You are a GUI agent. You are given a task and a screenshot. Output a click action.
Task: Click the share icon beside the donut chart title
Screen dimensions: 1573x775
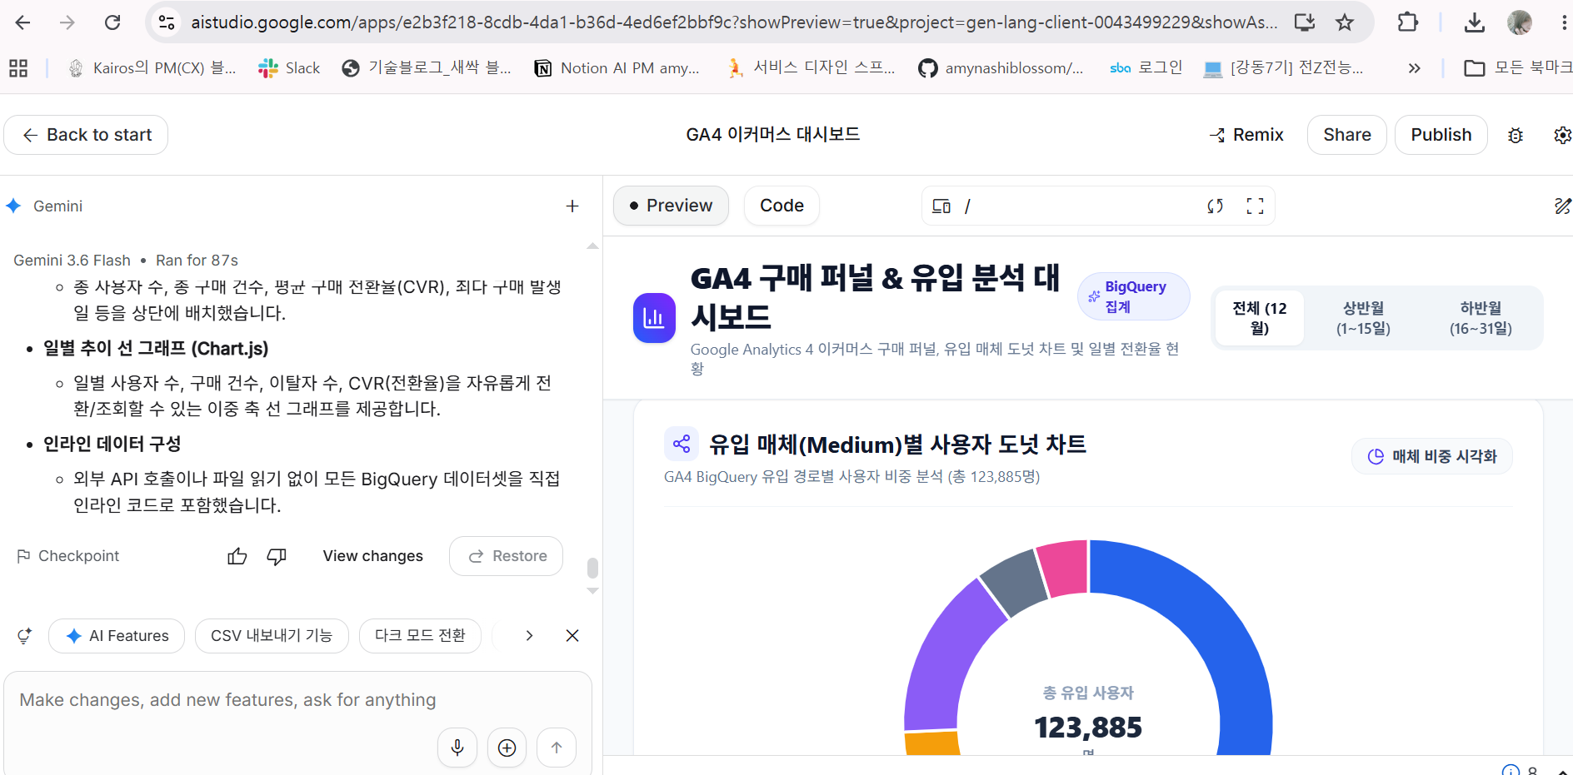coord(682,444)
